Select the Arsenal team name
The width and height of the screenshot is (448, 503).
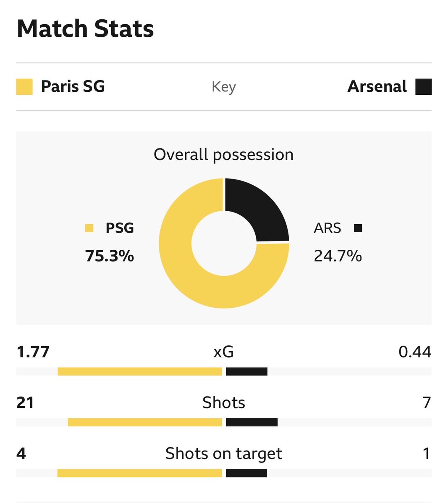[x=377, y=86]
